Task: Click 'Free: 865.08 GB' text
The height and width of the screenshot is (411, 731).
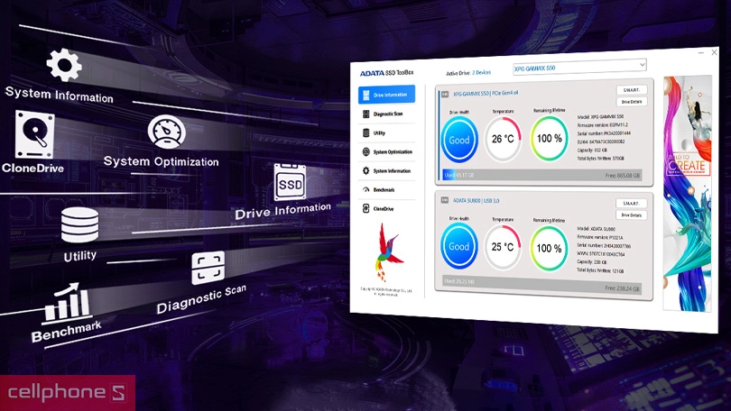Action: [x=623, y=176]
